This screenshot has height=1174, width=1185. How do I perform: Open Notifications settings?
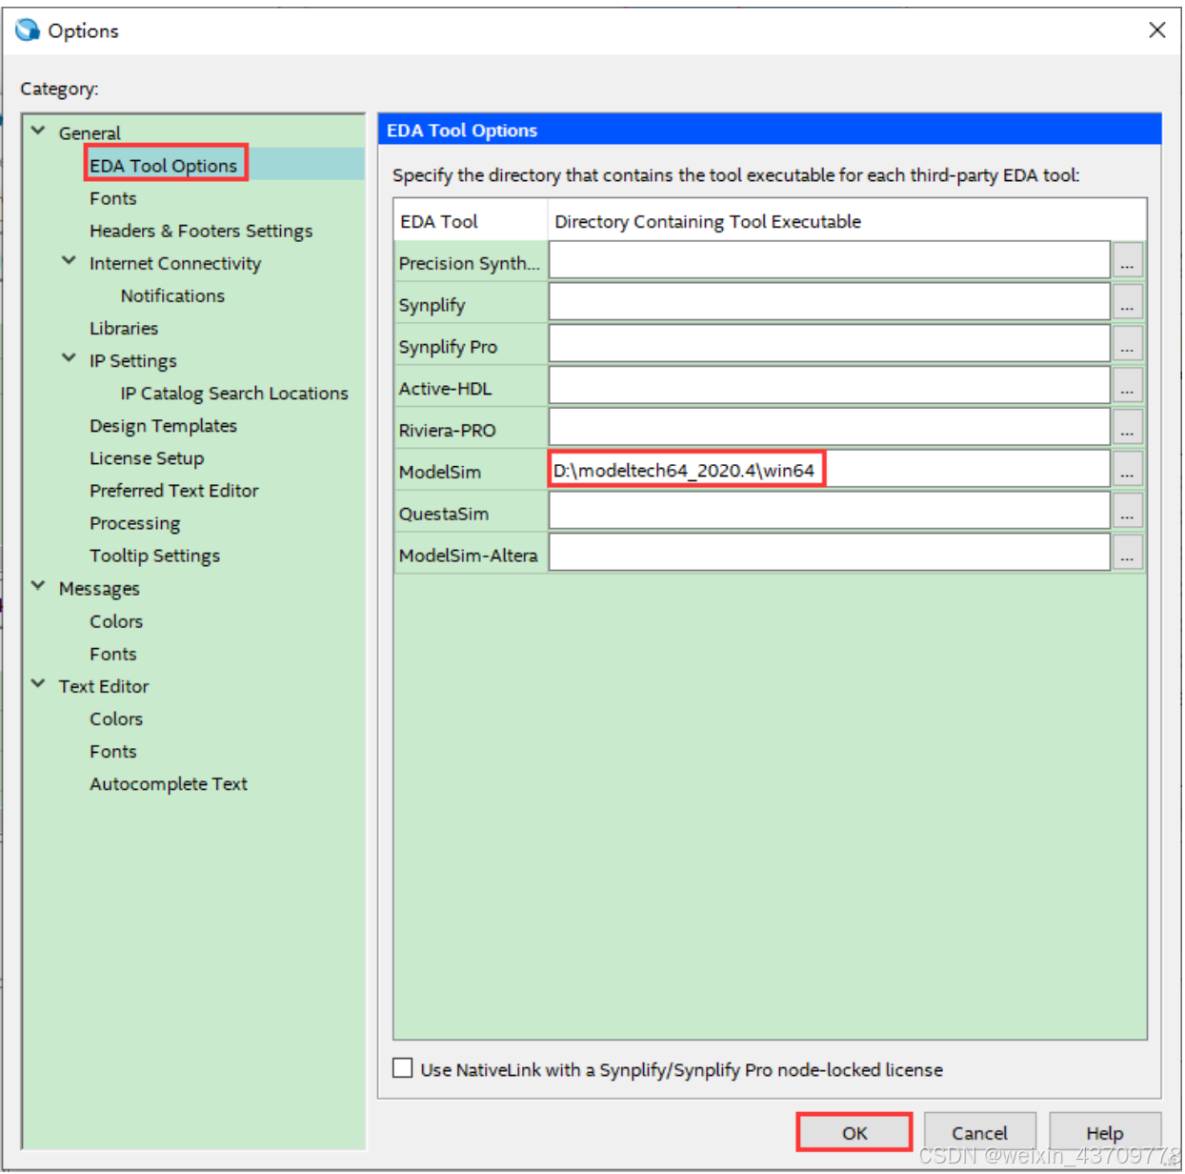pos(172,295)
